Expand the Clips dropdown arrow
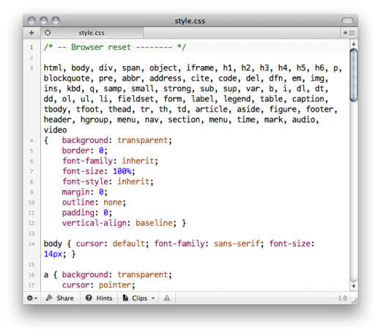The width and height of the screenshot is (381, 336). [153, 298]
